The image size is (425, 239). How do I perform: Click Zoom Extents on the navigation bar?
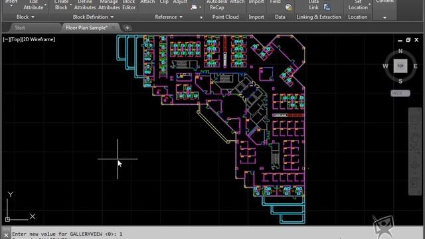(x=414, y=149)
